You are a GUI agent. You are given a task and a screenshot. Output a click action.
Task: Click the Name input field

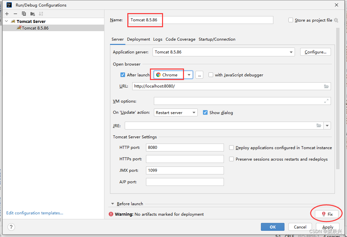point(201,20)
